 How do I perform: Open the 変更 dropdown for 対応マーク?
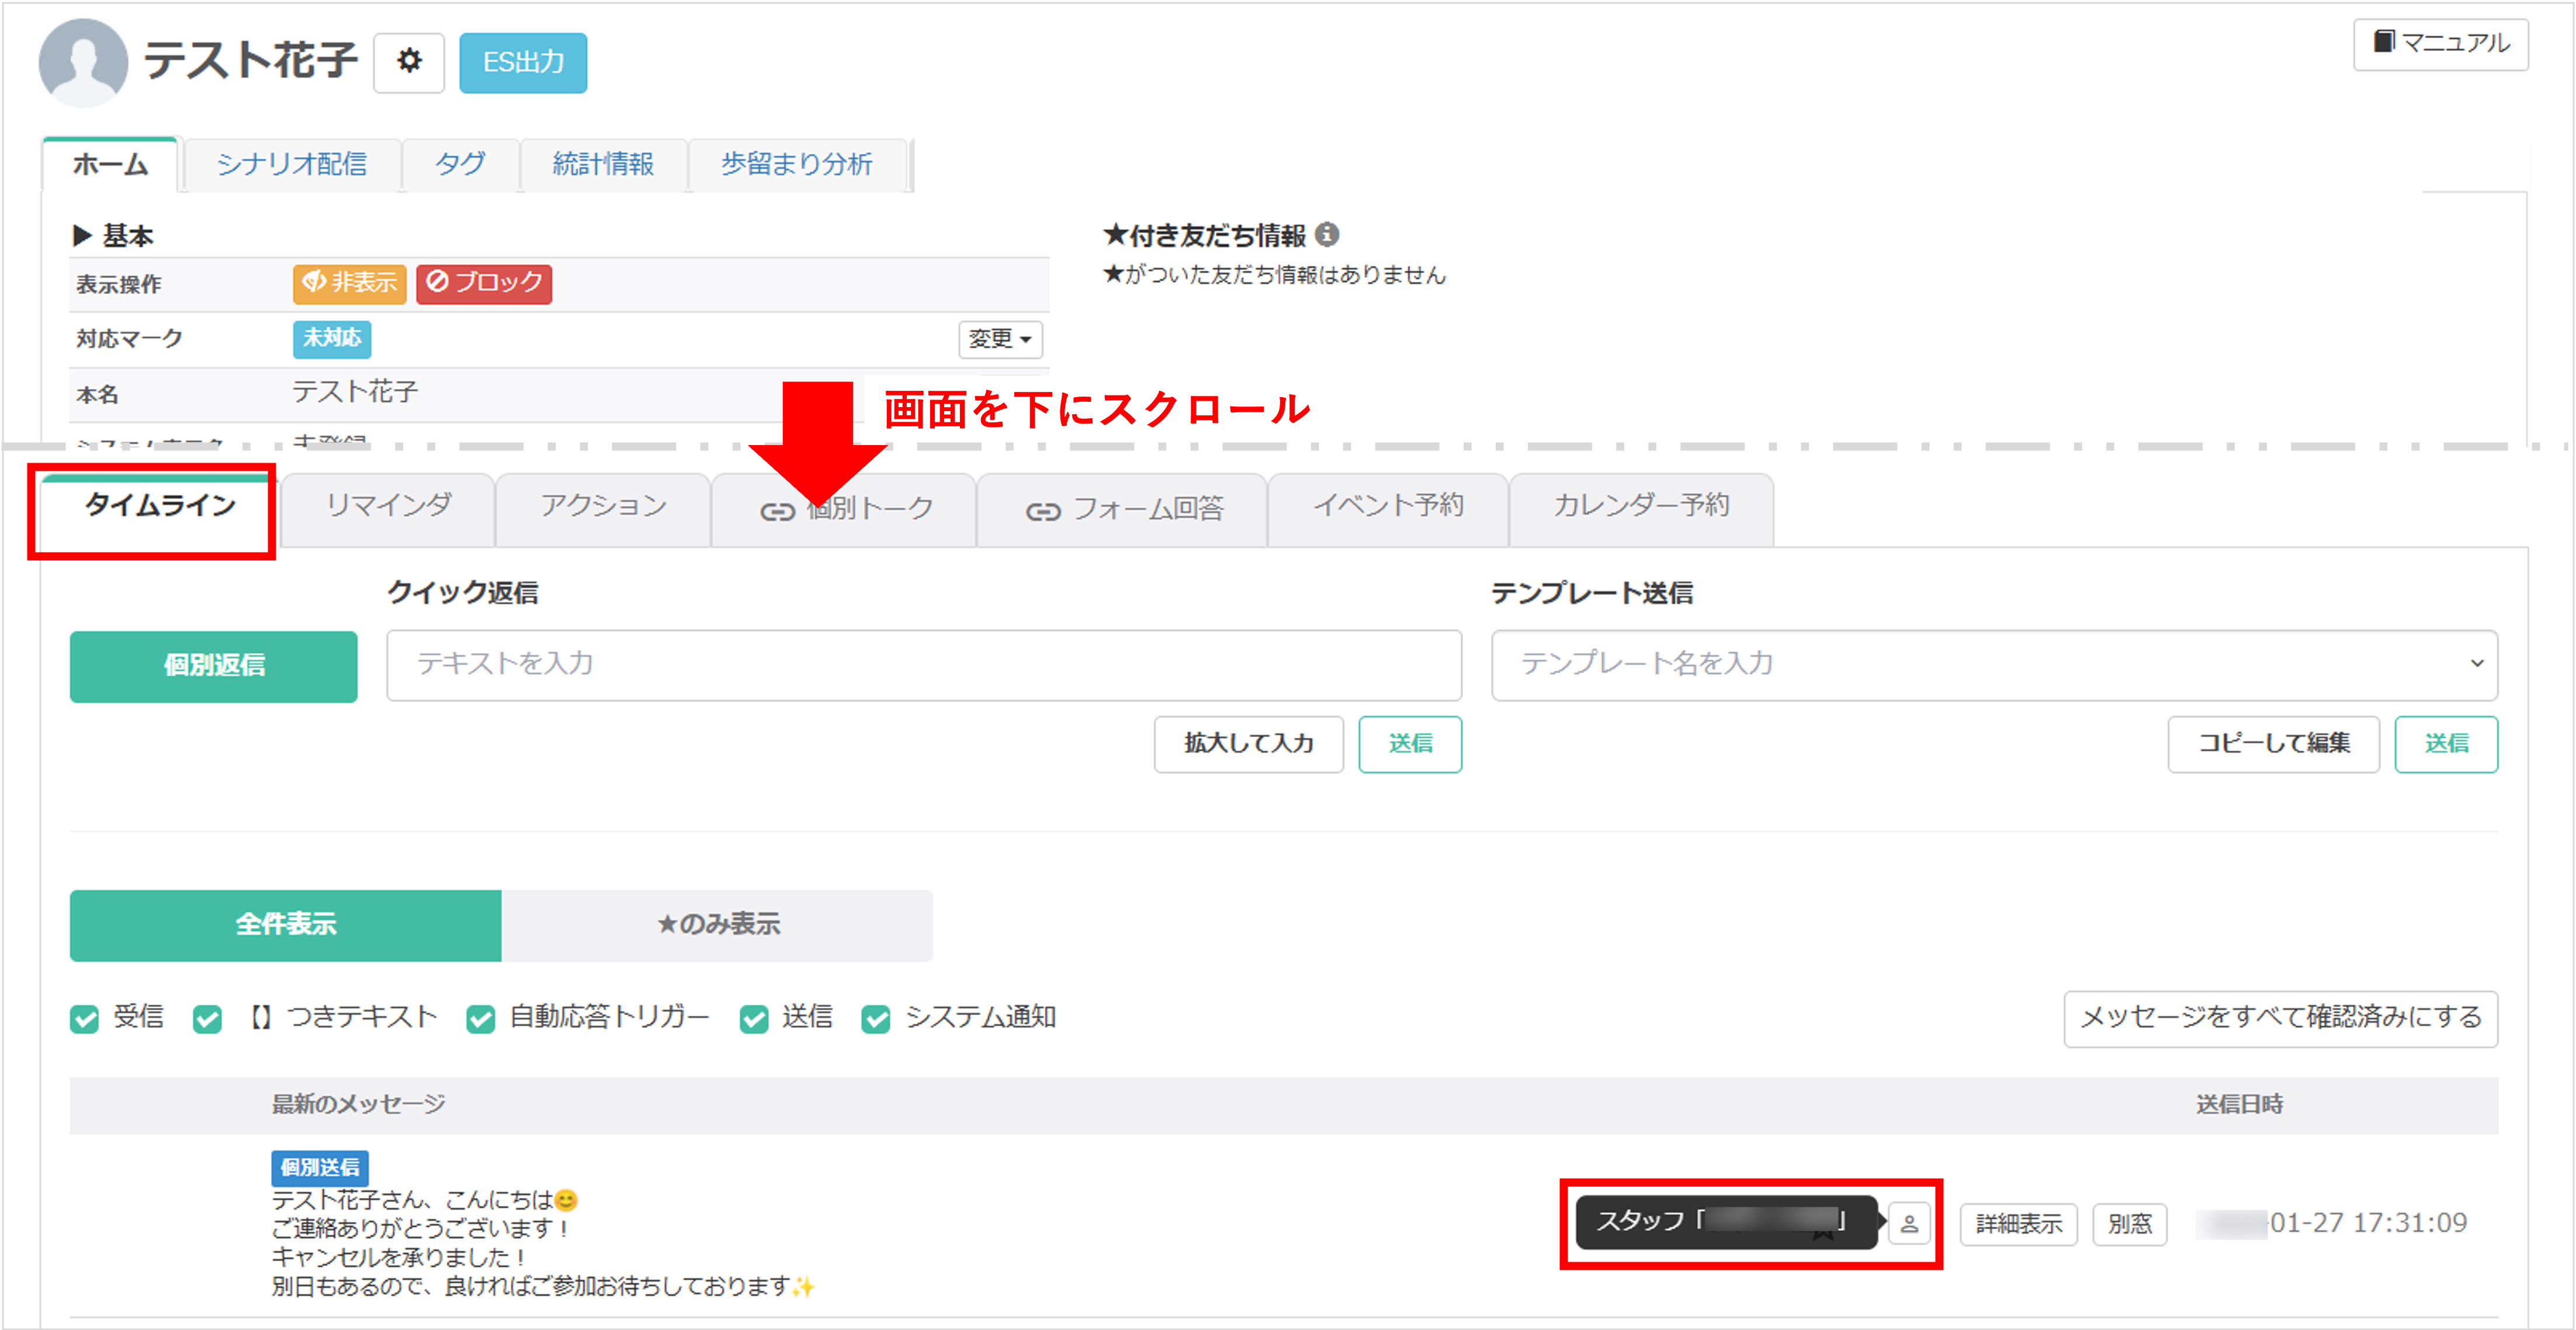1000,339
